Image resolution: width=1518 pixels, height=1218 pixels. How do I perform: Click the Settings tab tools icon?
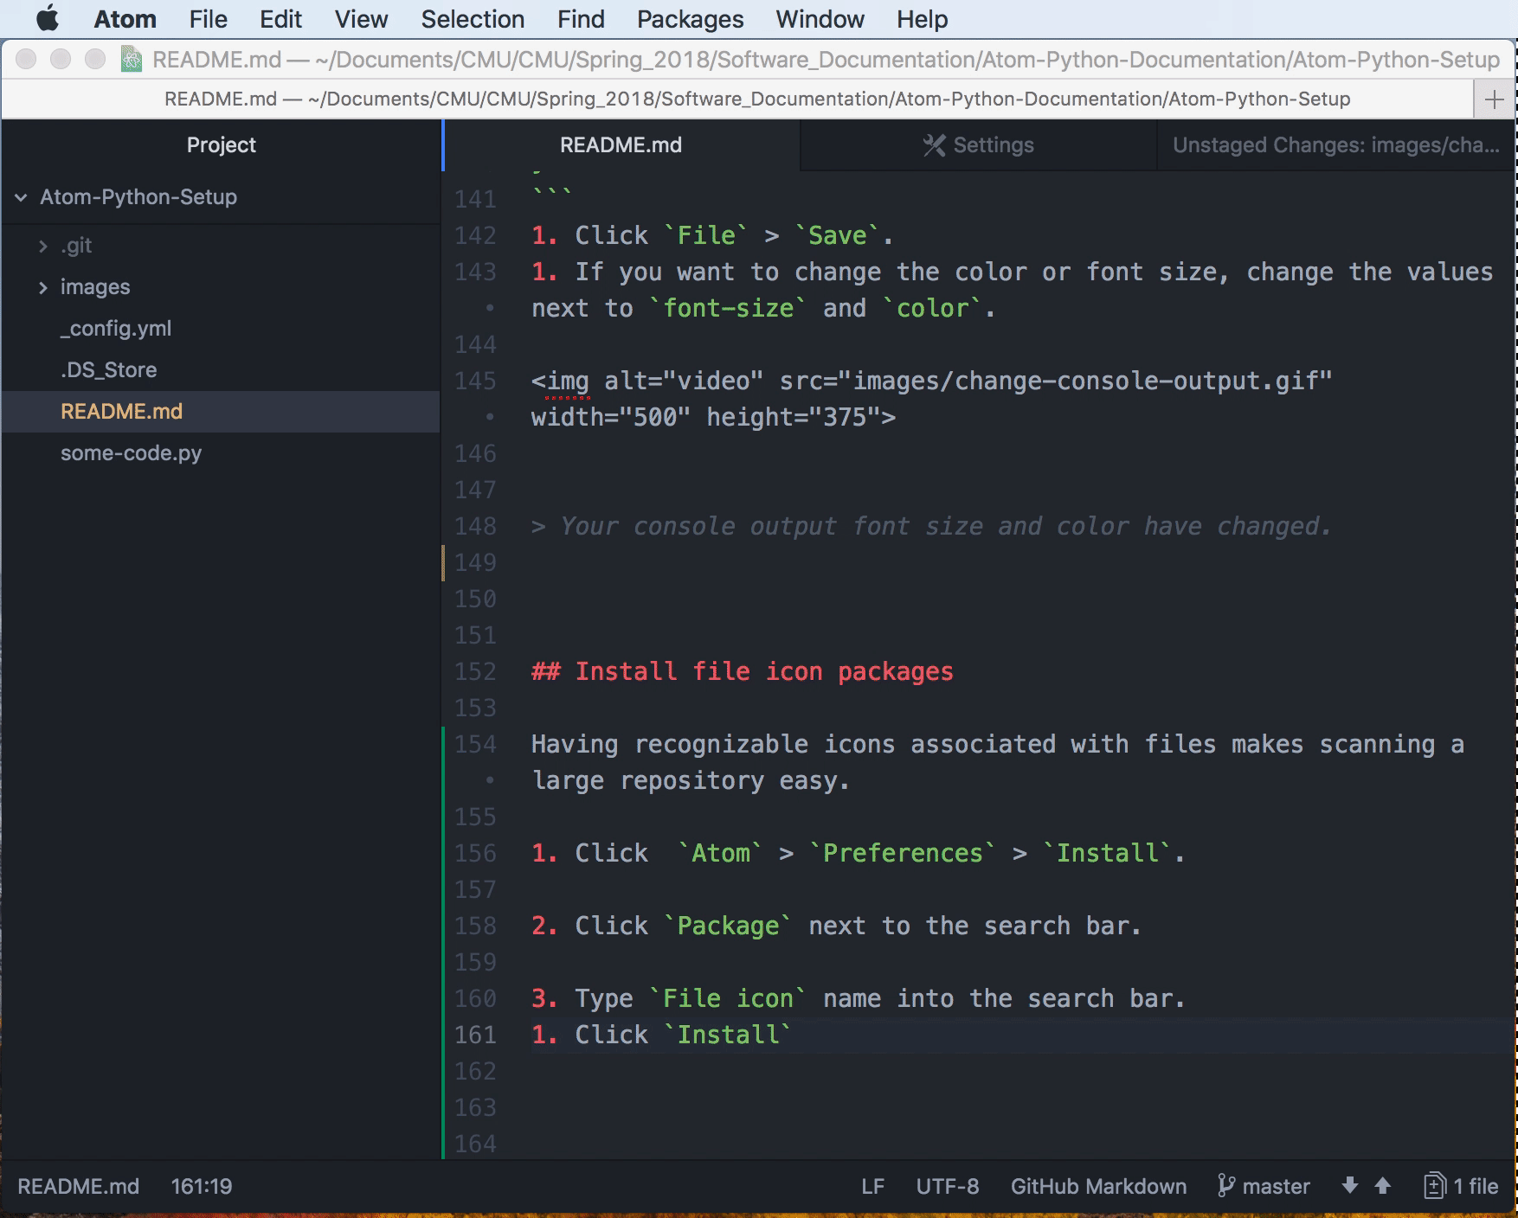pos(934,145)
